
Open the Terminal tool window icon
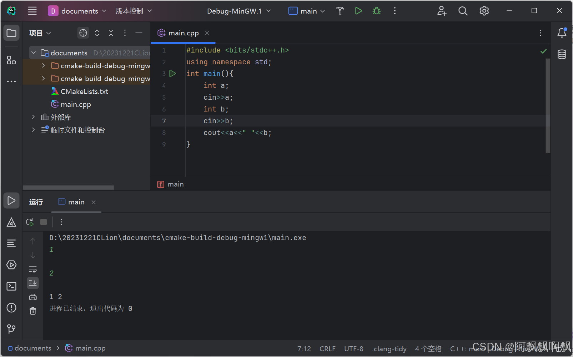[x=11, y=286]
